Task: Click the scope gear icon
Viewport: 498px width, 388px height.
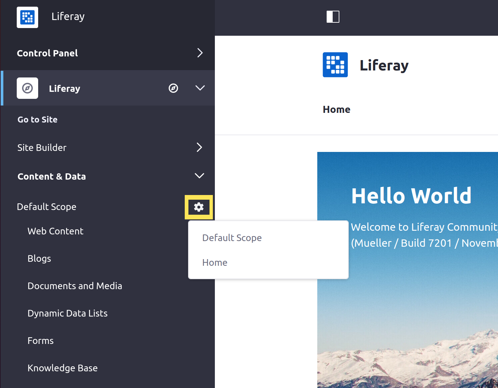Action: tap(199, 207)
